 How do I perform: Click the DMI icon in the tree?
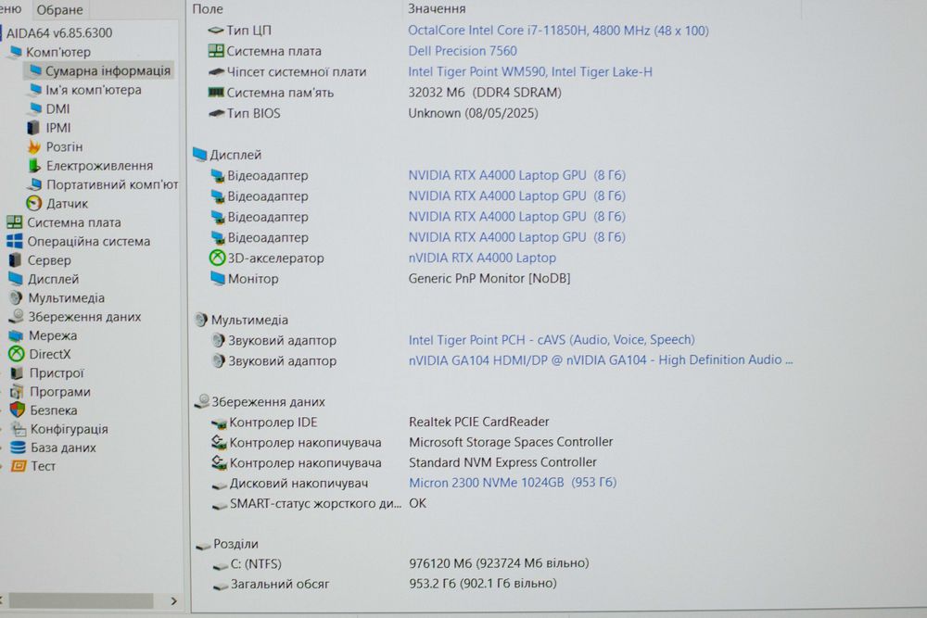(35, 108)
